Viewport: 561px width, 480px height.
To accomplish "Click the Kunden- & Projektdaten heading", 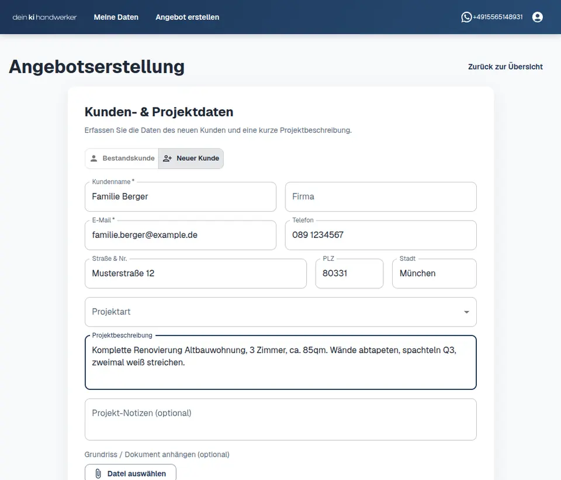I will coord(159,112).
